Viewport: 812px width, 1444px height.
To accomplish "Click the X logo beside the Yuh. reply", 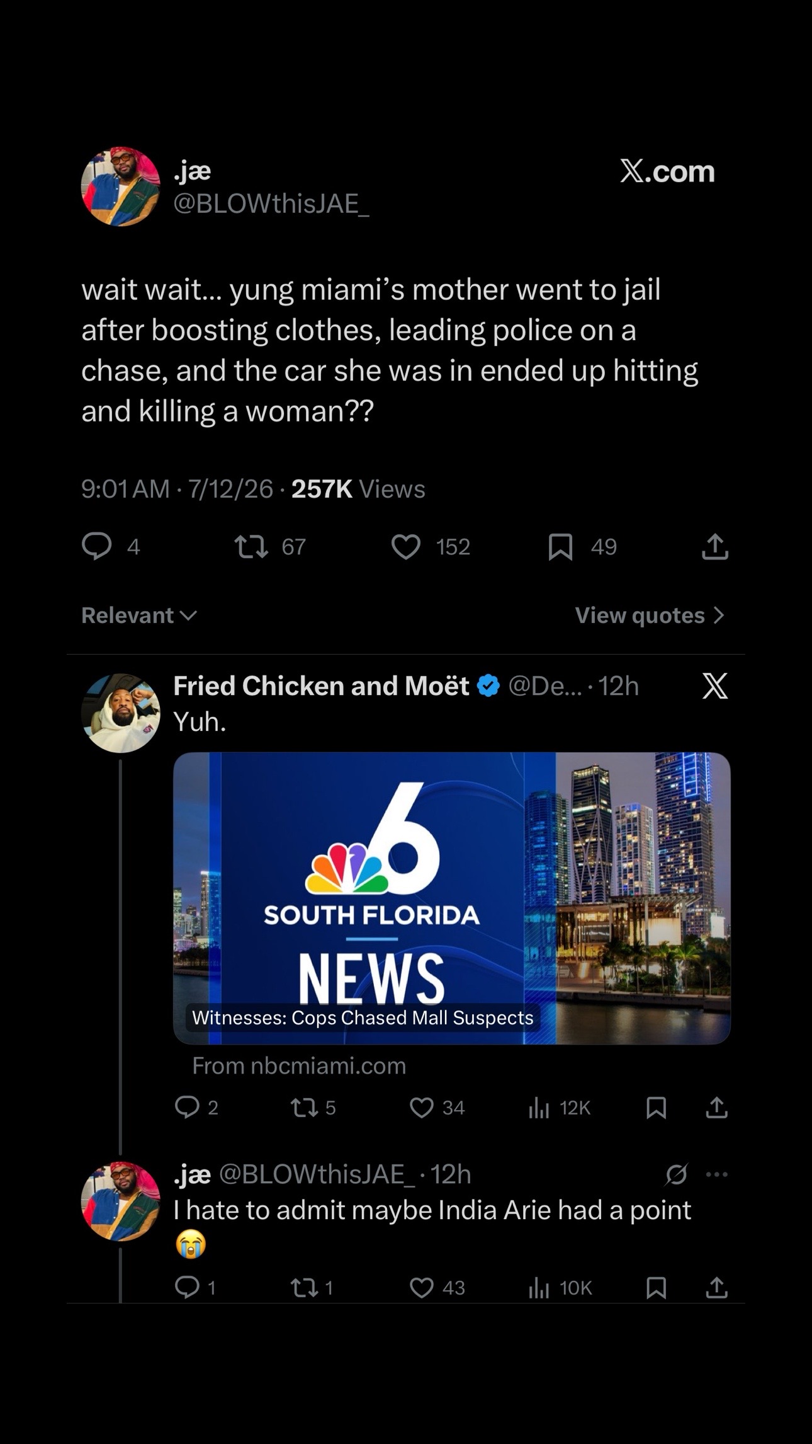I will tap(715, 685).
